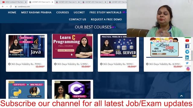Switch to the fourth UGCNET-2021 tab

[118, 2]
